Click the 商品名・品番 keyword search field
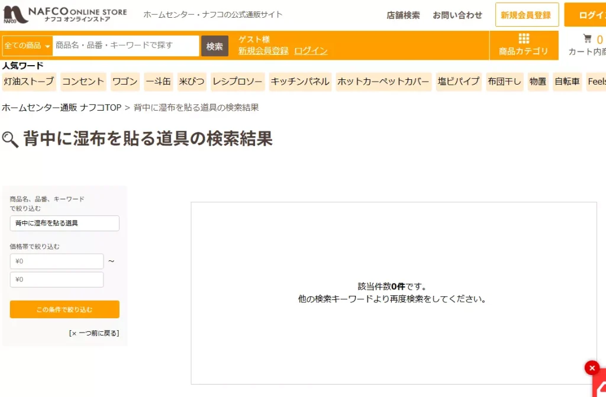This screenshot has height=397, width=606. tap(125, 46)
